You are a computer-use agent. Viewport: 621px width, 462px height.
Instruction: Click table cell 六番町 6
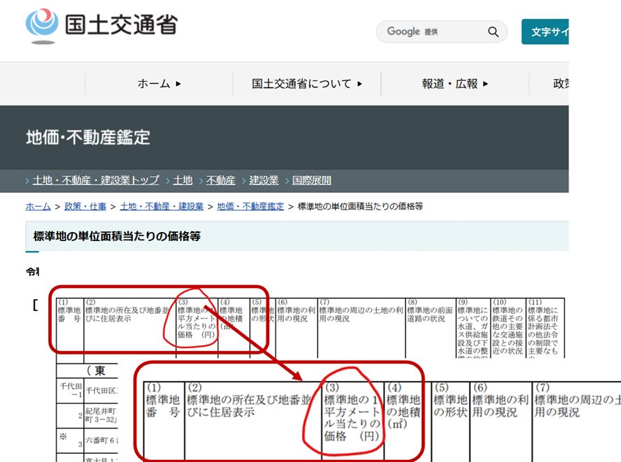[100, 440]
